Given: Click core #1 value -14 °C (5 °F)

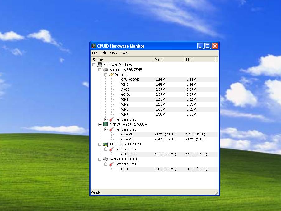Looking at the screenshot, I should (165, 139).
